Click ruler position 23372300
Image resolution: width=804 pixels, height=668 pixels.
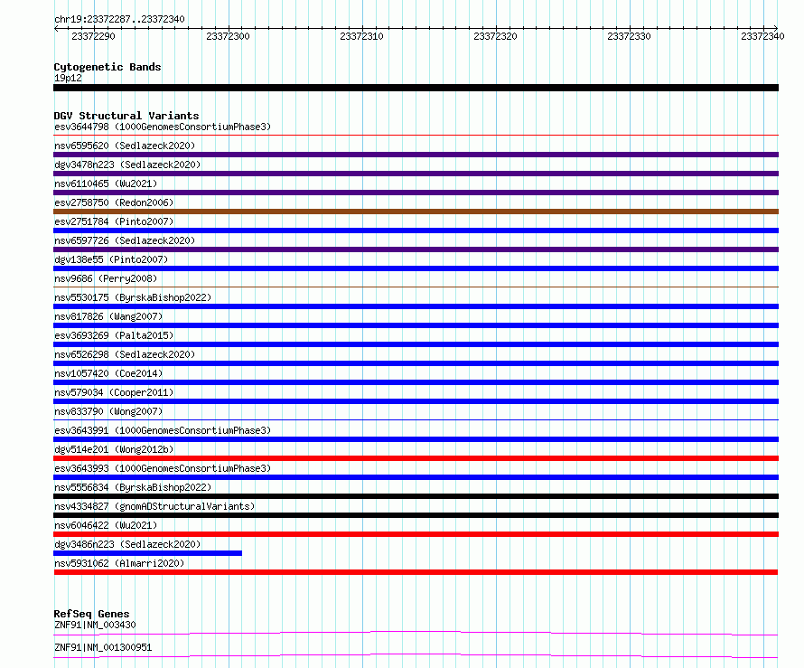pos(228,36)
